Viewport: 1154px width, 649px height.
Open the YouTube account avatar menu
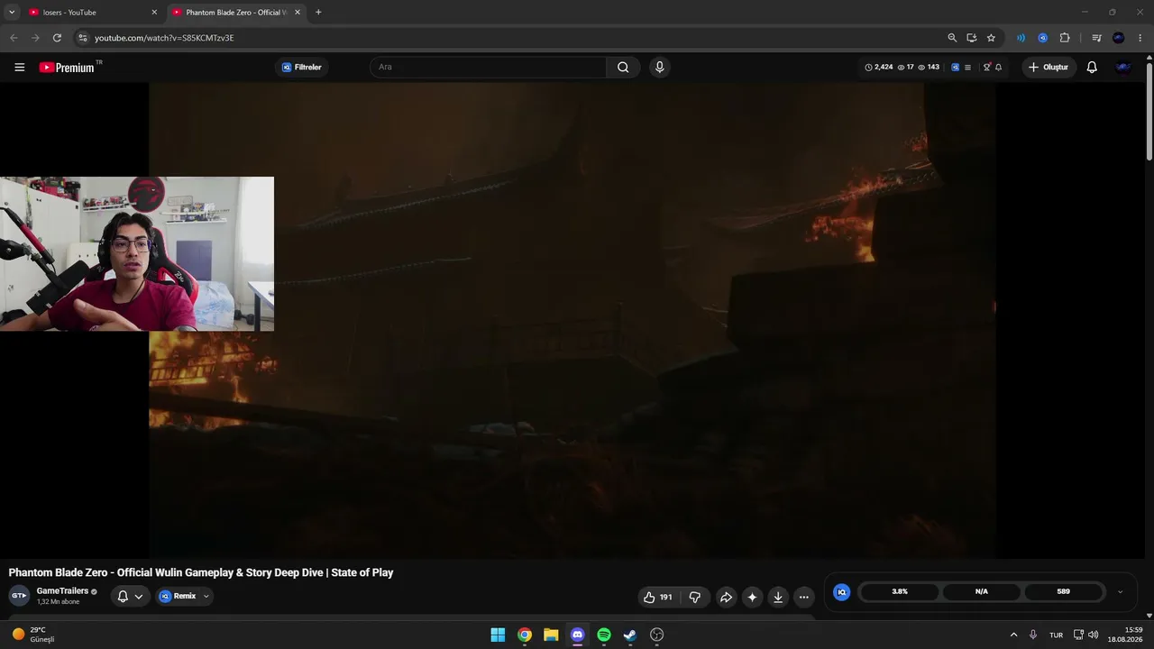pyautogui.click(x=1123, y=68)
